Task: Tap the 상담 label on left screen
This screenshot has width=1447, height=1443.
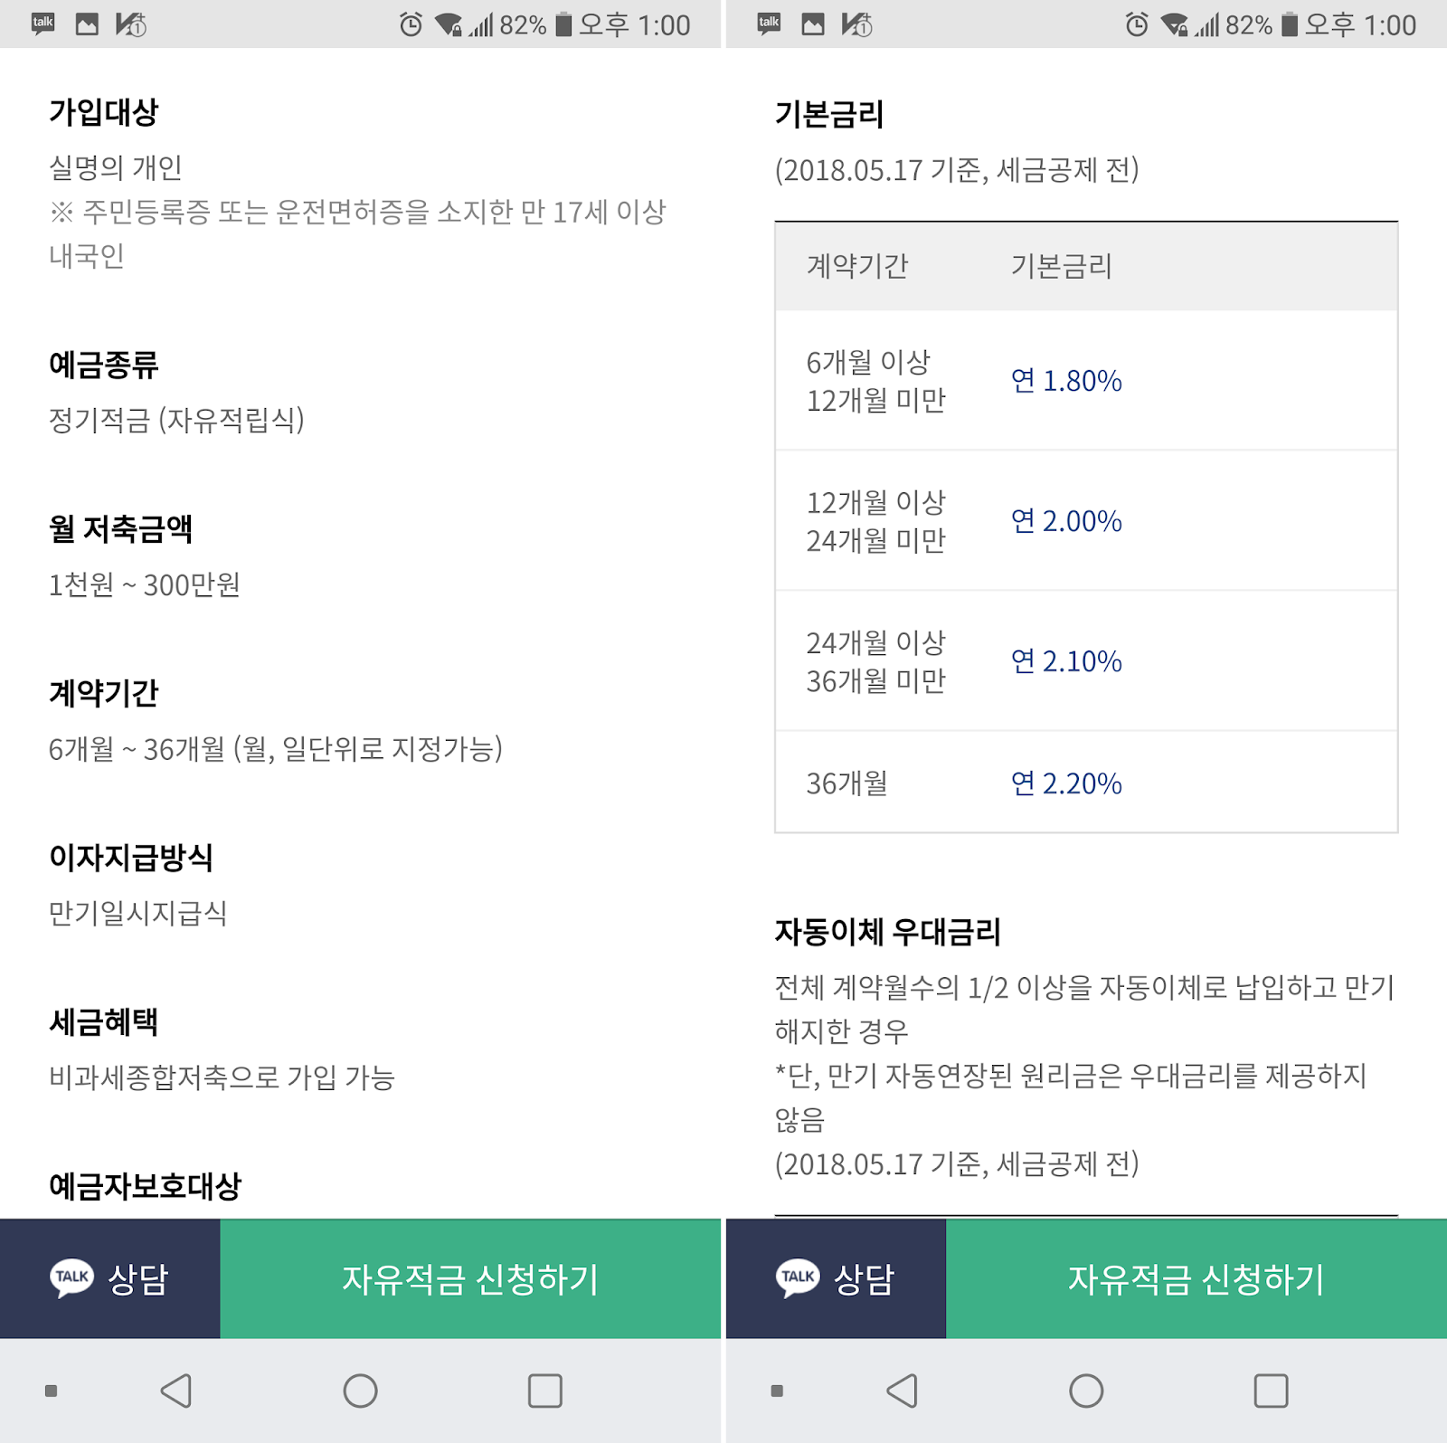Action: tap(138, 1278)
